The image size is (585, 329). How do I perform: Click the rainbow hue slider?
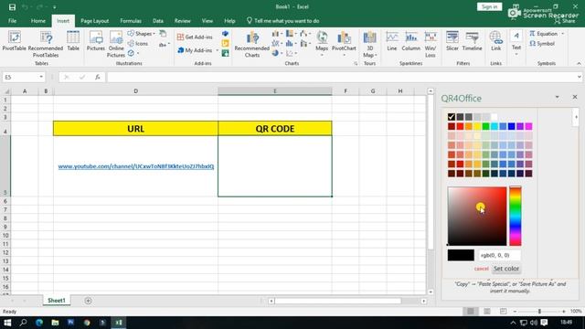pos(516,216)
